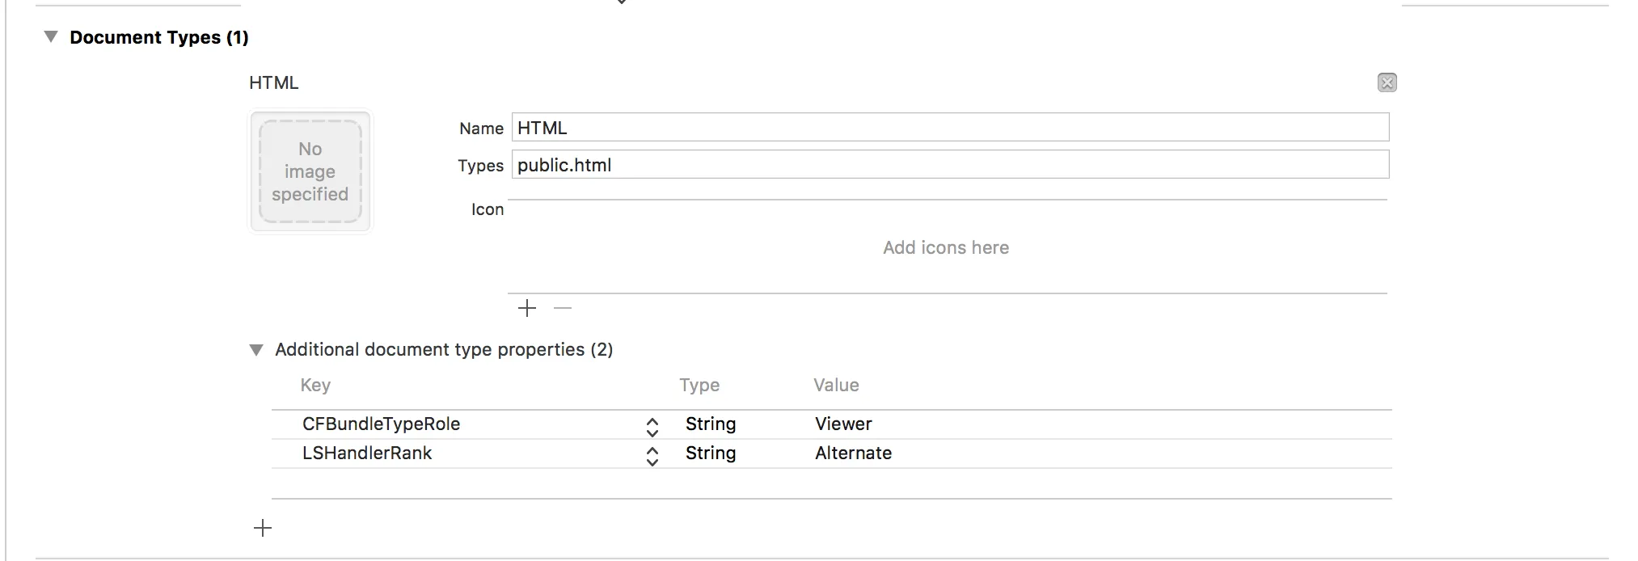
Task: Add a new document type
Action: click(263, 529)
